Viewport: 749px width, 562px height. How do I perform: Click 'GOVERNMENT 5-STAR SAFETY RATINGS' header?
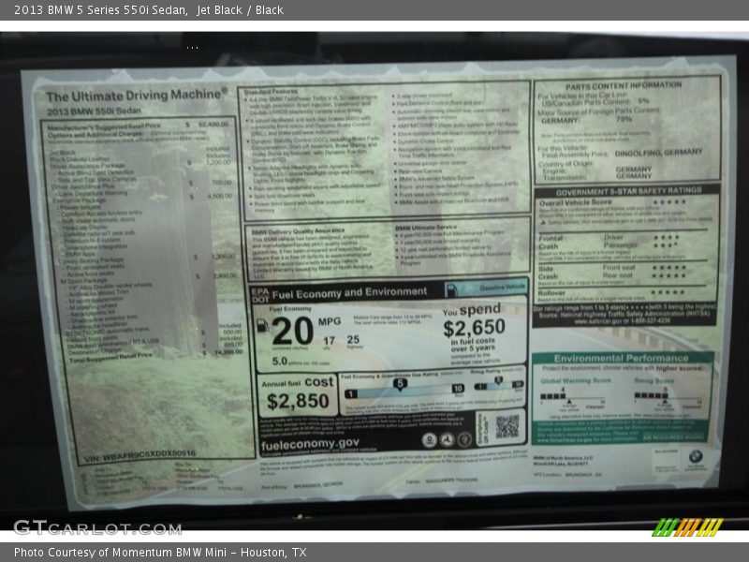628,191
